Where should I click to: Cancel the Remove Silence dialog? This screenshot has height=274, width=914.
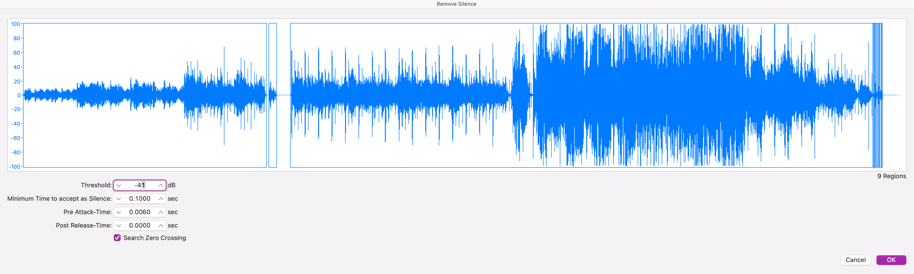pos(856,260)
